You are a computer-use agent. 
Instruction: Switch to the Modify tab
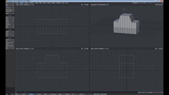pyautogui.click(x=22, y=3)
